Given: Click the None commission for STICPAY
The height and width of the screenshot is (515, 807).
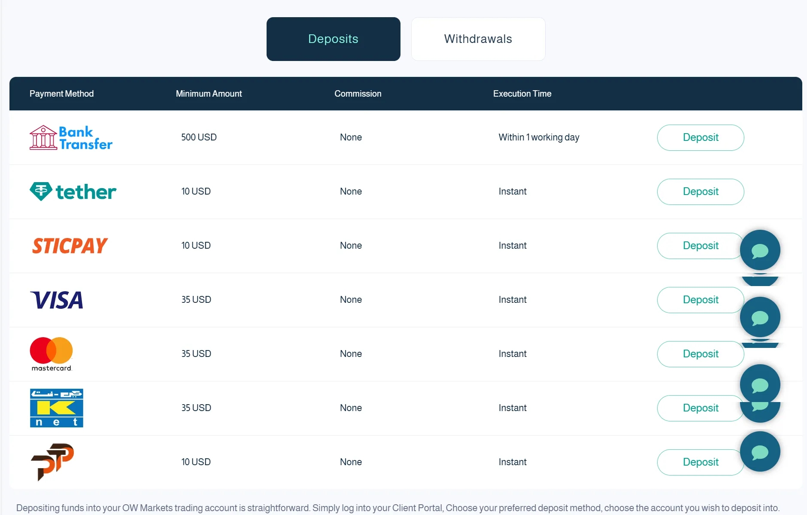Looking at the screenshot, I should click(351, 246).
